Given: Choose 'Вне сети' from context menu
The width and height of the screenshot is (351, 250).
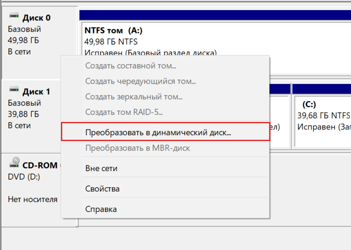Looking at the screenshot, I should (102, 168).
